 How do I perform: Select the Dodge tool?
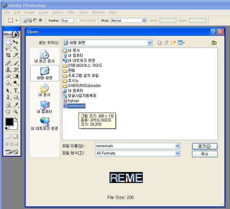click(x=16, y=83)
